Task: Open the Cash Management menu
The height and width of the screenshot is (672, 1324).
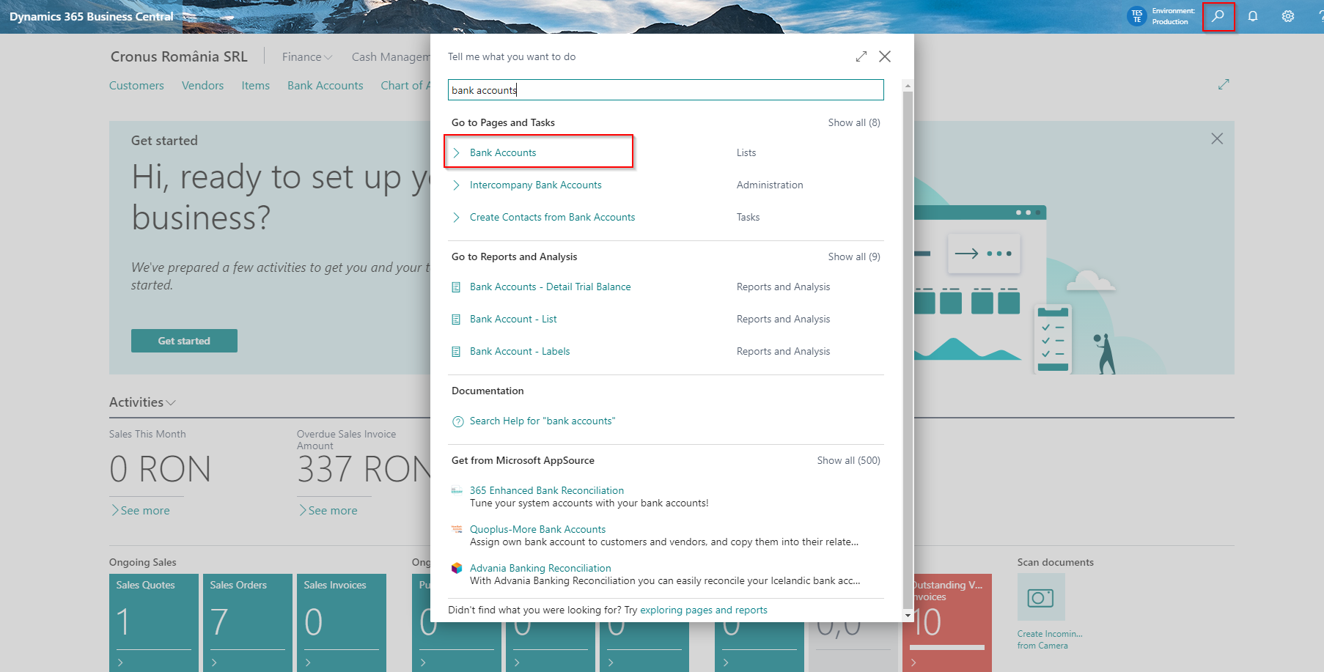Action: pyautogui.click(x=391, y=56)
